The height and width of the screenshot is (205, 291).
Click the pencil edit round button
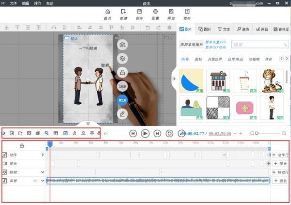(122, 114)
